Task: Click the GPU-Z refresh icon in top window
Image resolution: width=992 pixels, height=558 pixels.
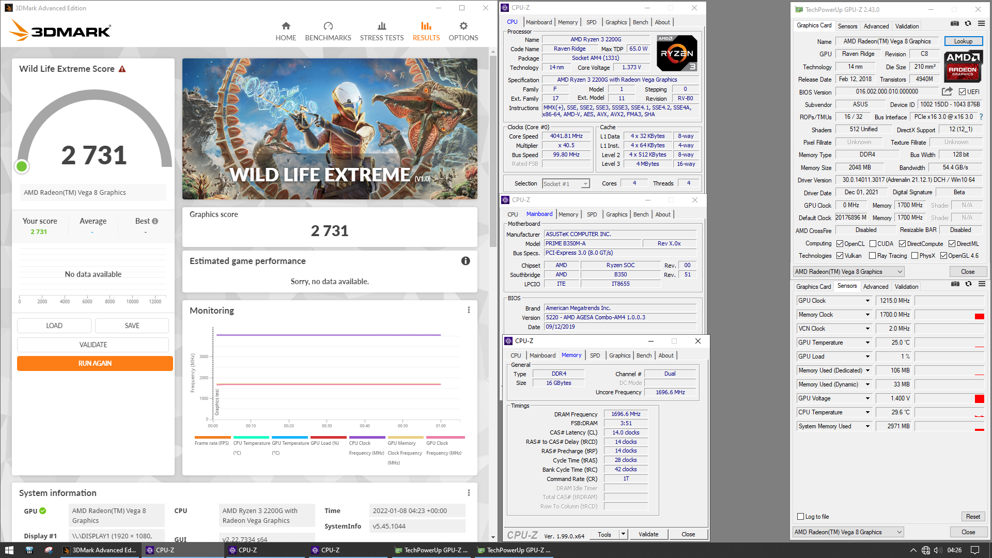Action: coord(968,23)
